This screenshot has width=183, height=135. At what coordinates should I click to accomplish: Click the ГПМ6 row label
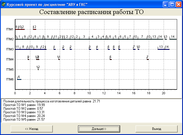[10, 80]
